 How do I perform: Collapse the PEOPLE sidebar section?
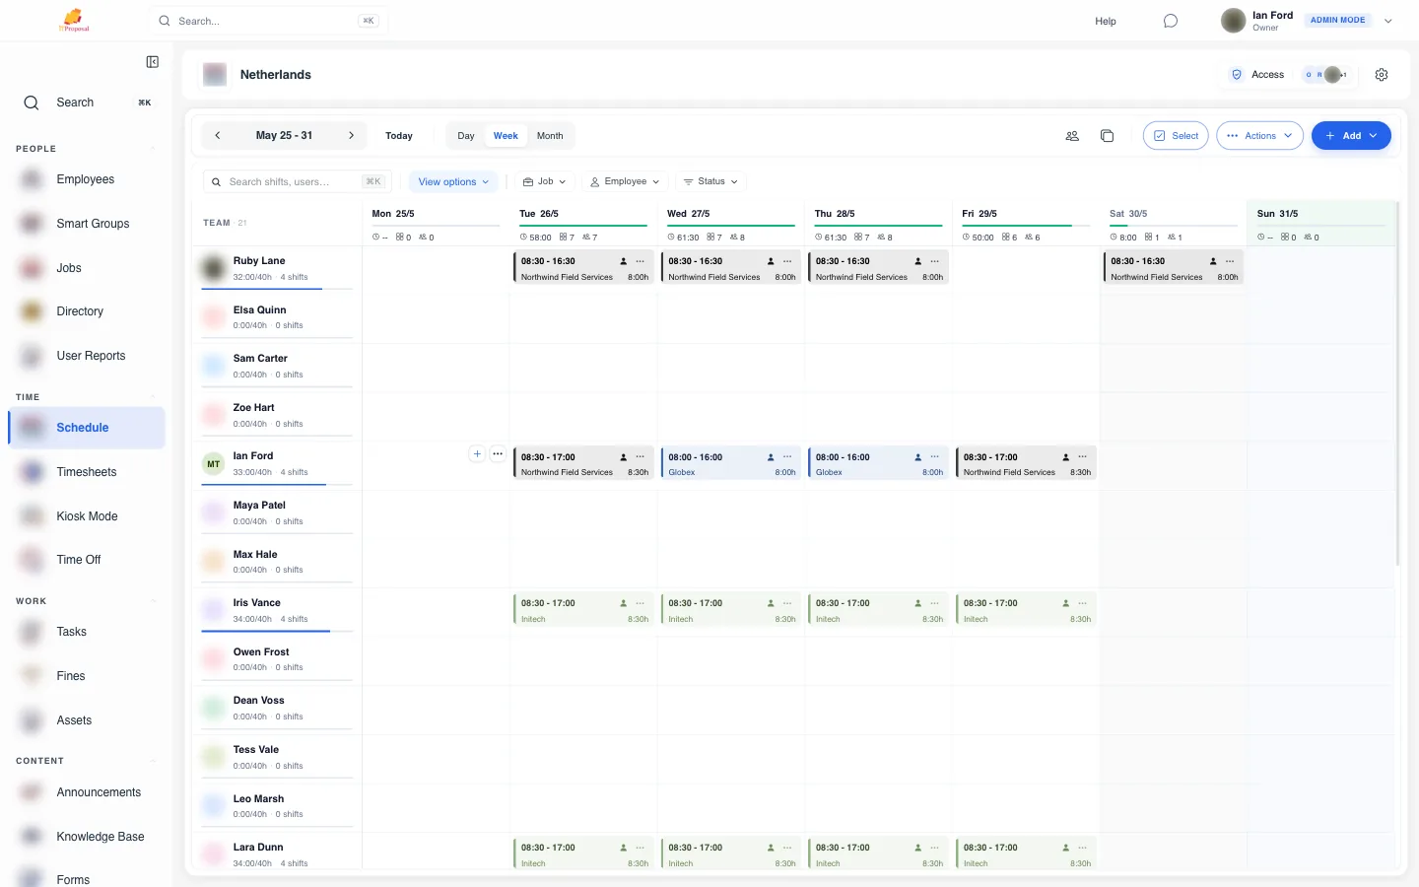tap(153, 149)
